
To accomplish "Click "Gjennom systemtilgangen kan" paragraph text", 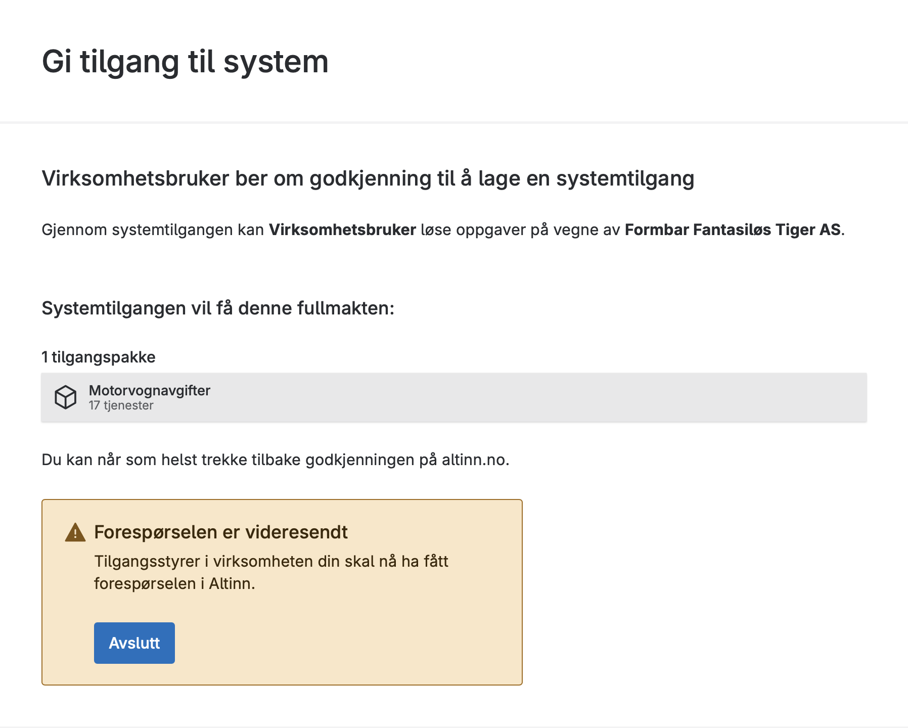I will point(153,230).
